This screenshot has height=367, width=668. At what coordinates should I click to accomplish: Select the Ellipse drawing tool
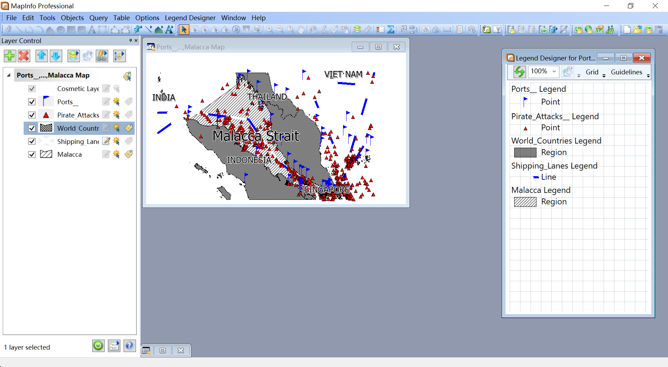click(x=61, y=30)
